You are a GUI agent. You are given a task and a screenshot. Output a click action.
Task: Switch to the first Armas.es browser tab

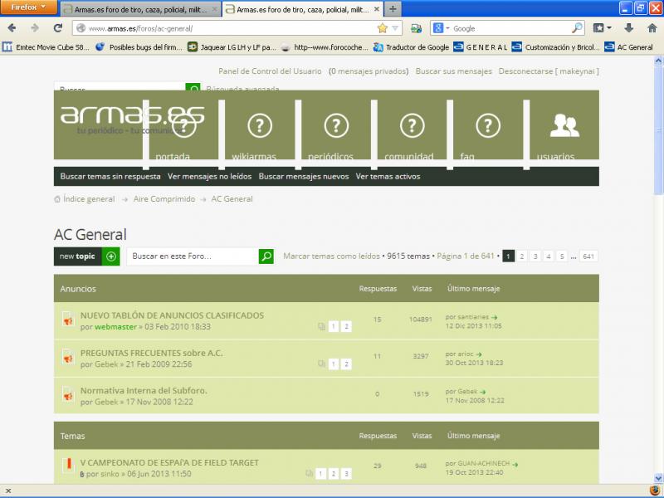point(139,9)
